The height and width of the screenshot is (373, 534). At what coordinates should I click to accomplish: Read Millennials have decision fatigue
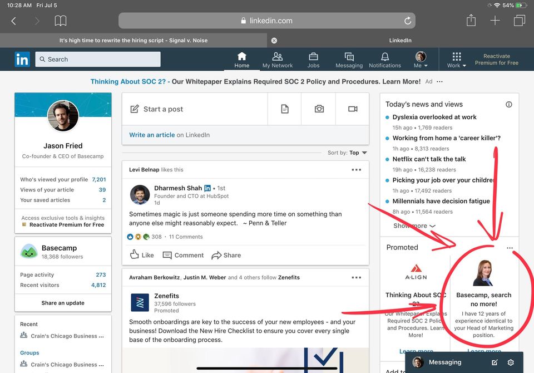coord(441,201)
